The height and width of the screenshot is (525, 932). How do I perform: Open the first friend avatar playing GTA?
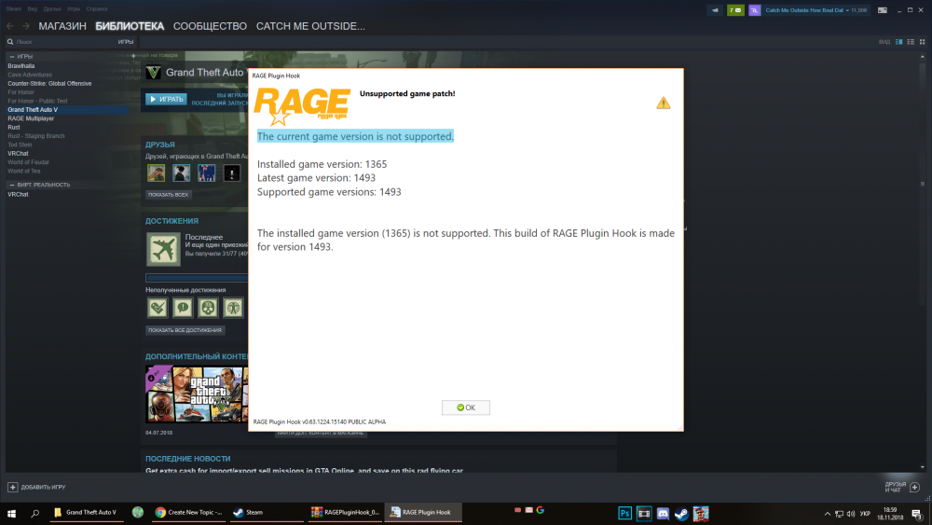[157, 173]
